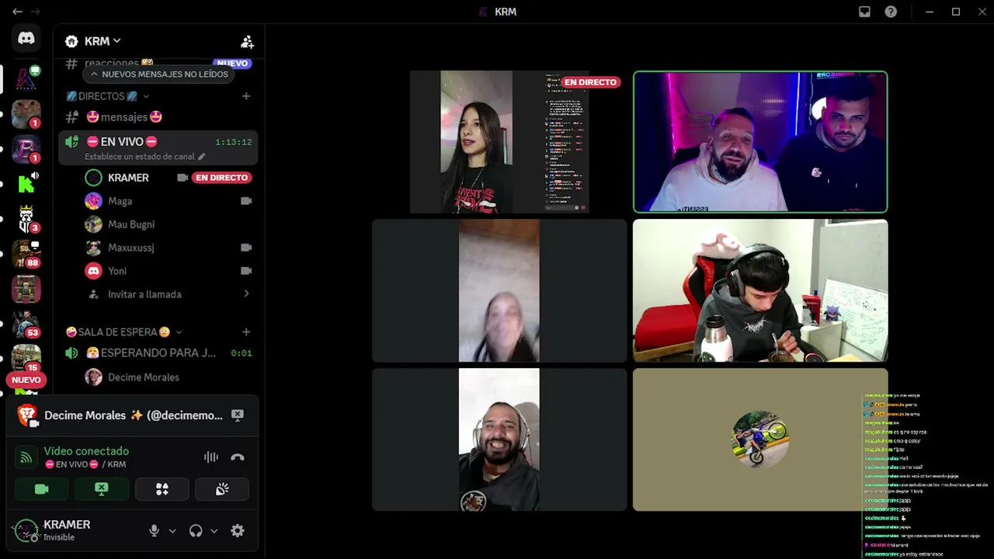Open the inbox icon in title bar
The height and width of the screenshot is (559, 994).
tap(864, 12)
